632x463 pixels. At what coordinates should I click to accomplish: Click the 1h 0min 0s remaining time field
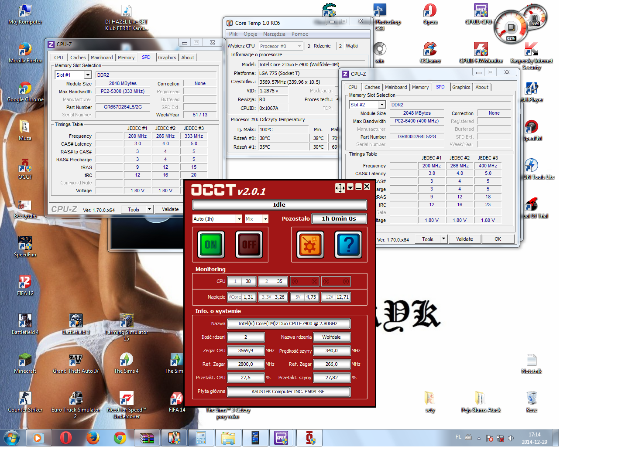(339, 219)
